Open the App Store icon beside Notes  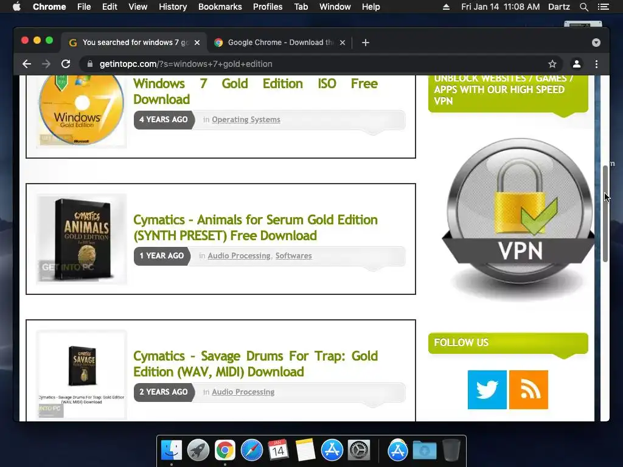pos(332,451)
